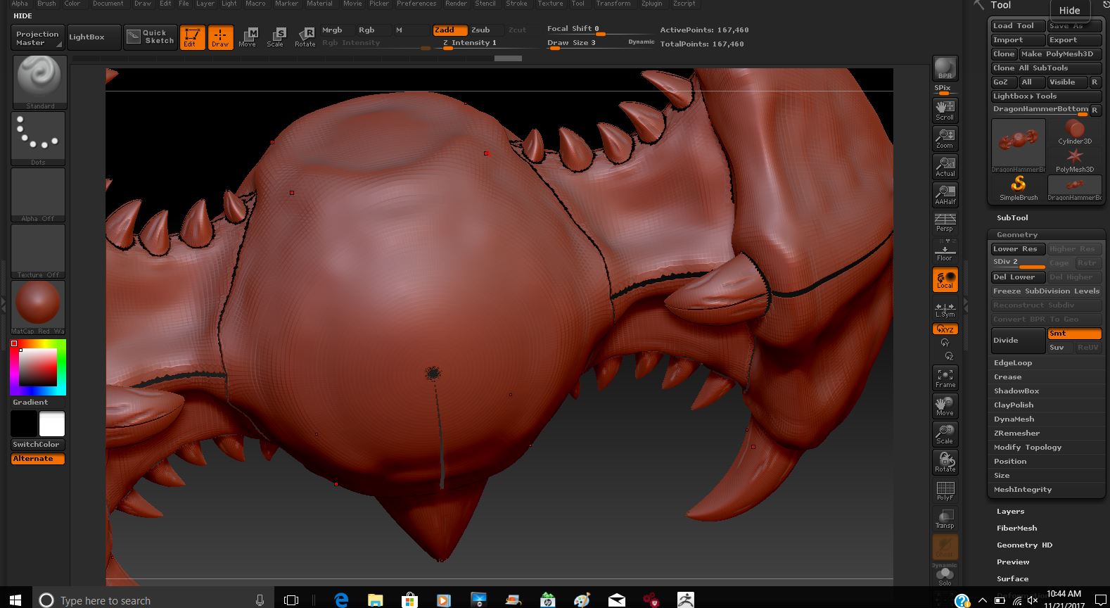Viewport: 1110px width, 608px height.
Task: Expand the EdgeLoop subsection
Action: [x=1013, y=363]
